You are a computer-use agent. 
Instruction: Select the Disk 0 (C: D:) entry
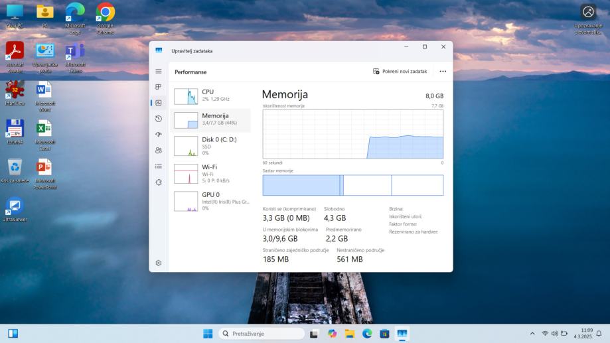click(212, 146)
